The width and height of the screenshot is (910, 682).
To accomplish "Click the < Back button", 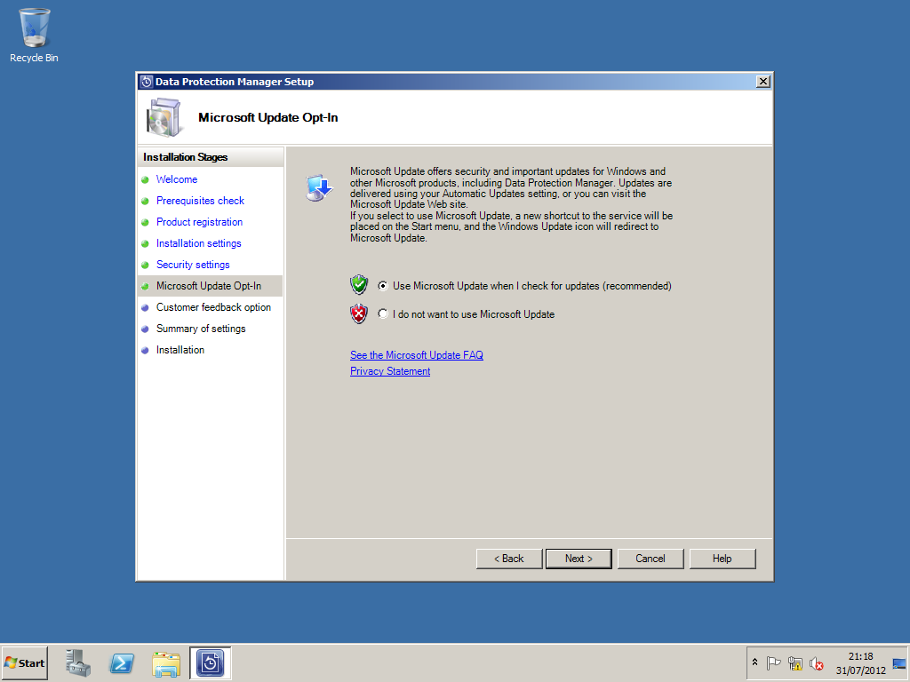I will pos(509,559).
